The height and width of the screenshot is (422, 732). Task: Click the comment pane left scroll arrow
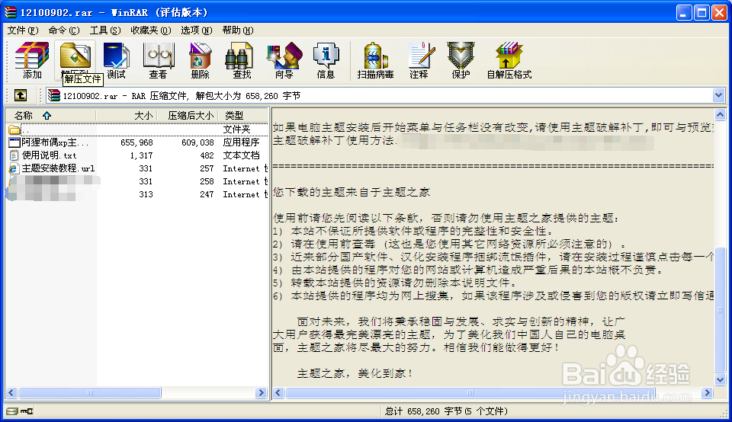point(278,392)
